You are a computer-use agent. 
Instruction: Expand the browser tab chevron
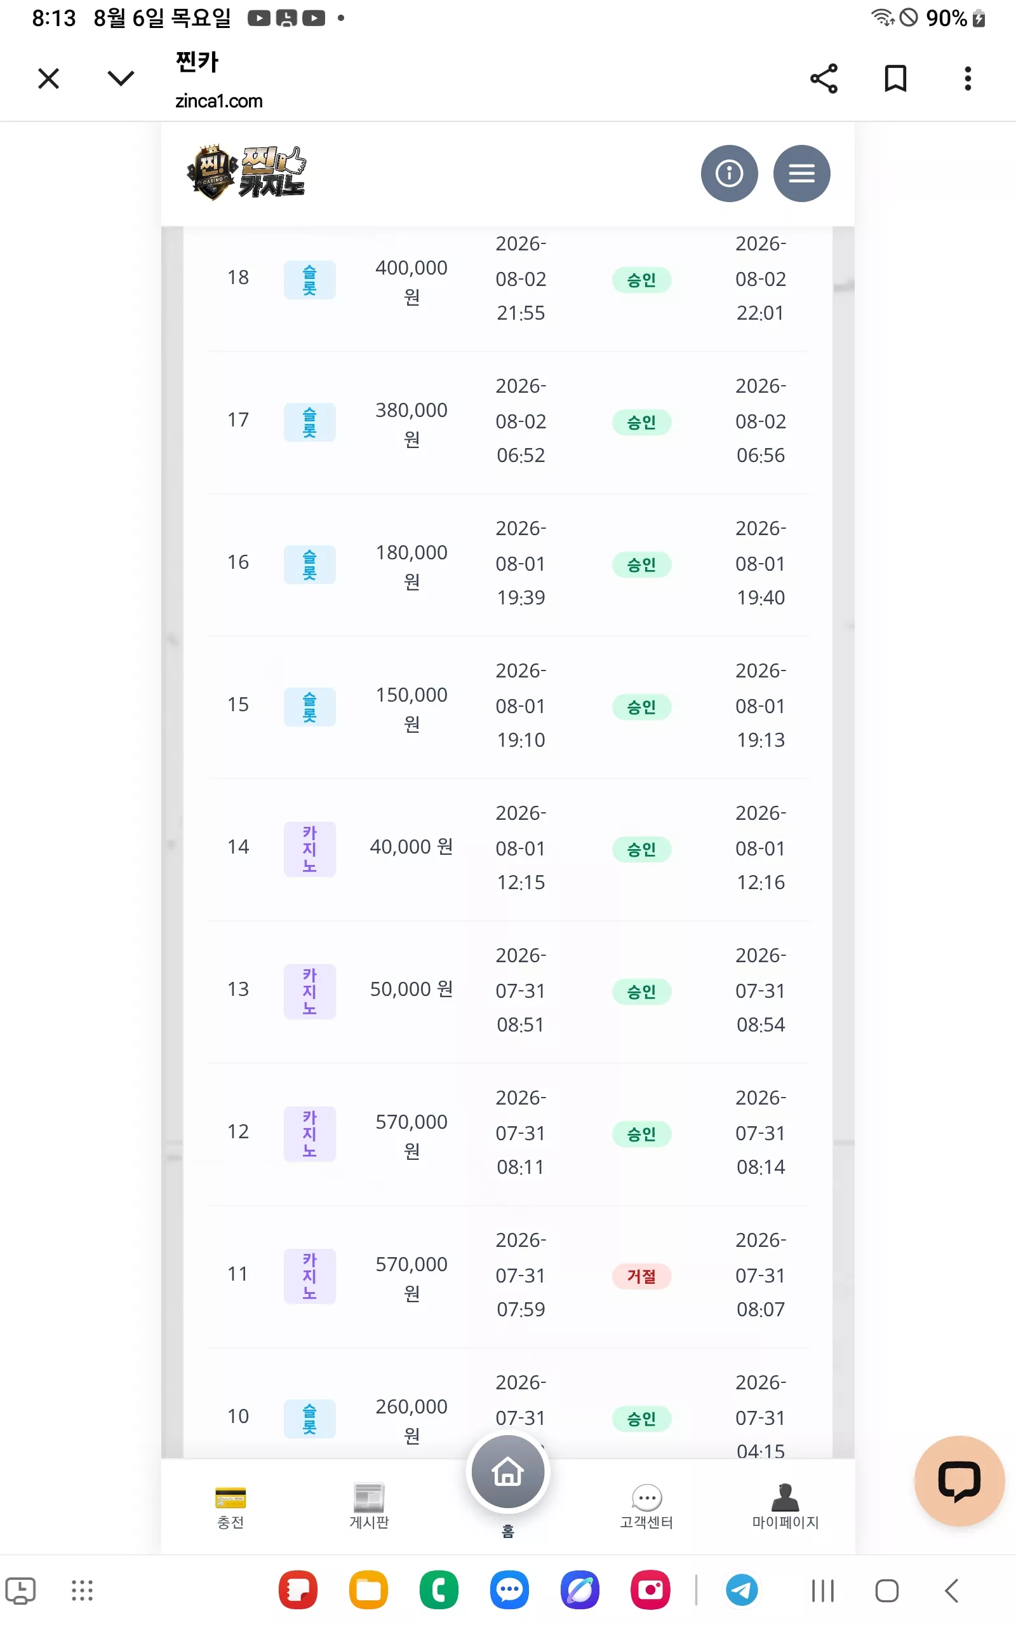tap(121, 79)
